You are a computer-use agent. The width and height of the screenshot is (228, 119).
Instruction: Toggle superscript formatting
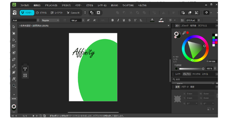pos(135,20)
